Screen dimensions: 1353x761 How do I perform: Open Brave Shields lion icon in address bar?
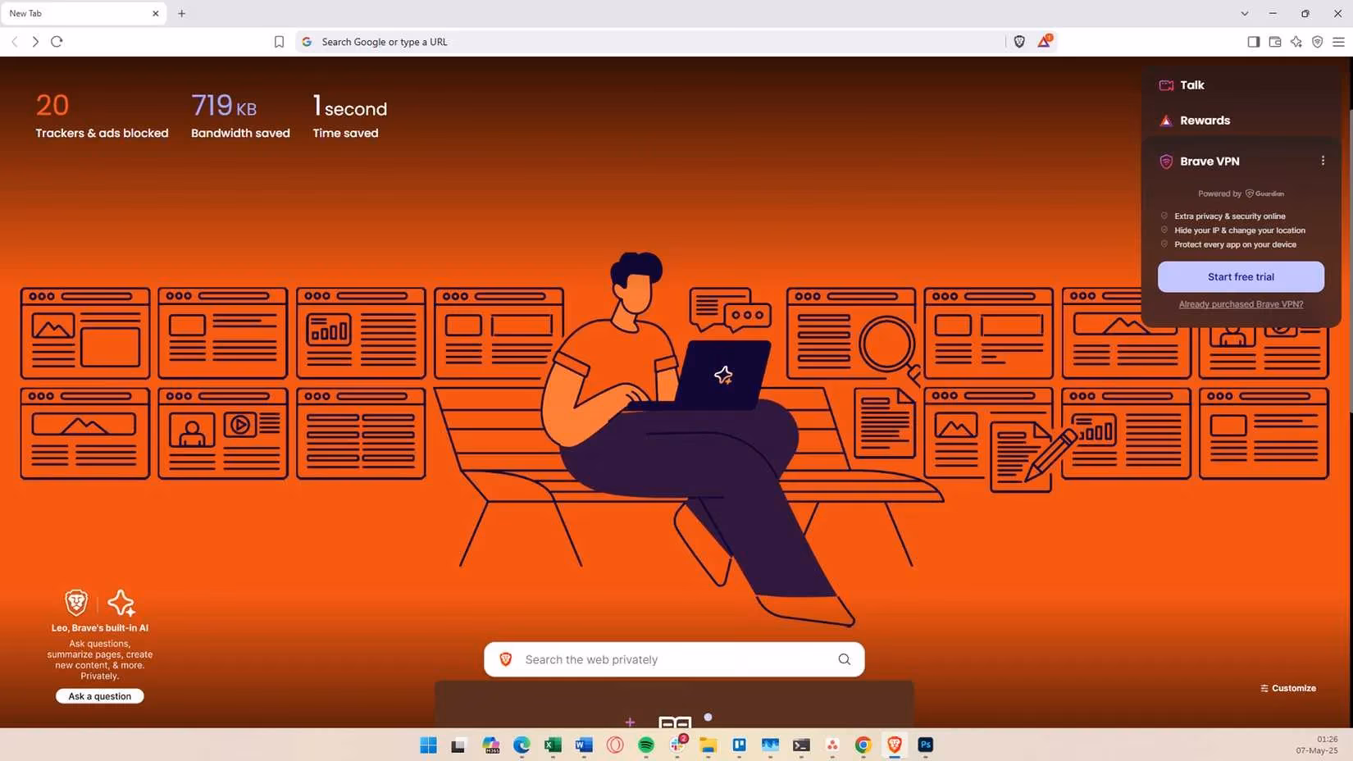1019,42
